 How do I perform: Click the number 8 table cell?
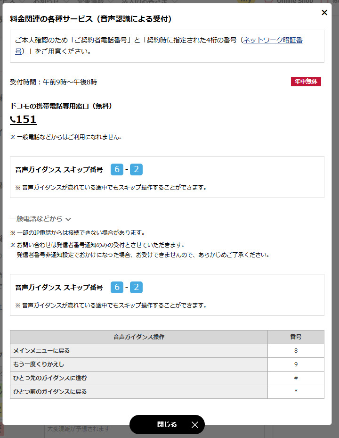[x=296, y=351]
